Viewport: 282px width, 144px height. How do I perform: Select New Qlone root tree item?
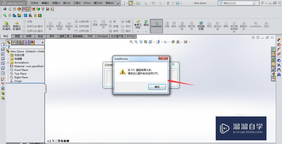(25, 51)
